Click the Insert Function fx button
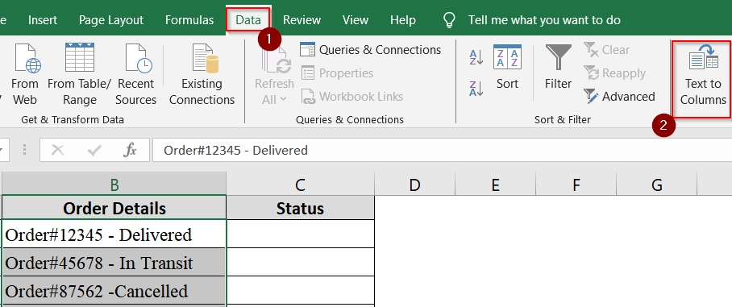 130,150
